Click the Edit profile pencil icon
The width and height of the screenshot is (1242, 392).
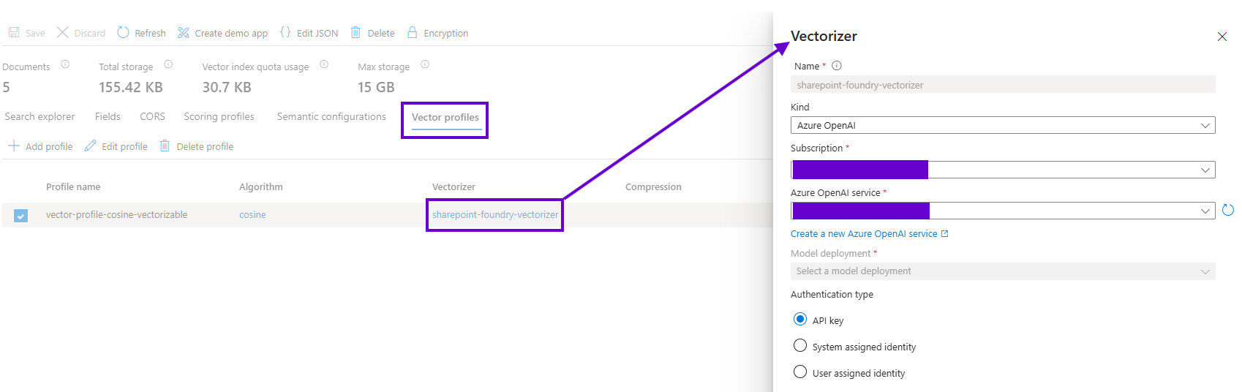coord(91,146)
